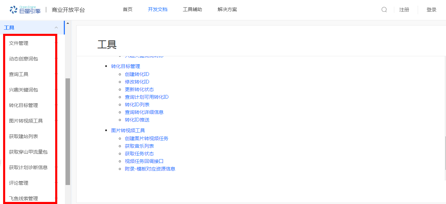446x204 pixels.
Task: Open 获取穿山甲流量包 sidebar entry
Action: pos(28,152)
